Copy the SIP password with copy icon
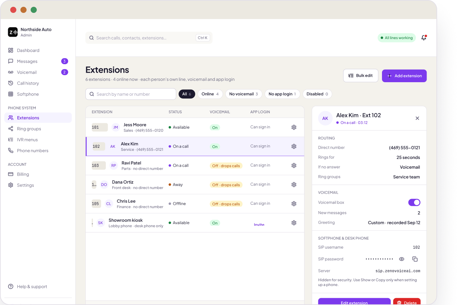This screenshot has width=463, height=305. pyautogui.click(x=415, y=259)
